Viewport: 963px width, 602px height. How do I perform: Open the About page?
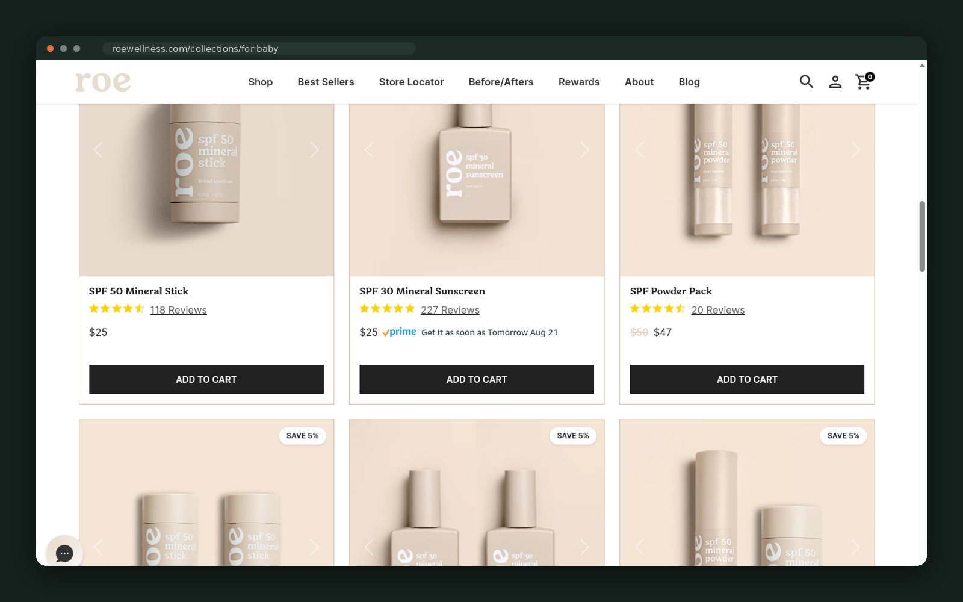[x=639, y=82]
